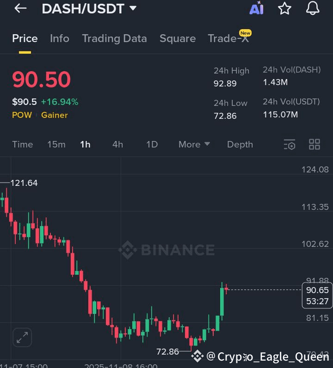Tap the 72.86 low marker on chart
The height and width of the screenshot is (368, 333).
167,351
